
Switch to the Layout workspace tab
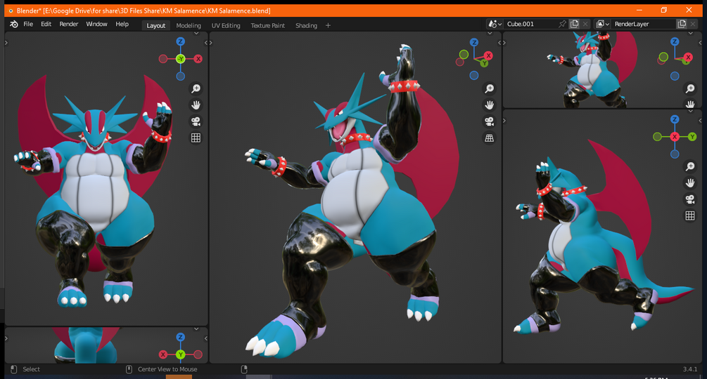pos(156,26)
